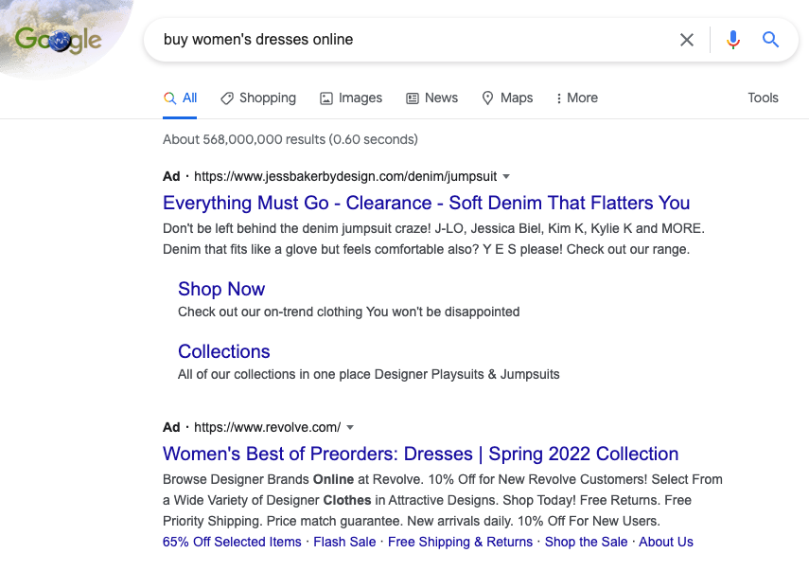Expand the More options menu
The image size is (809, 571).
pos(577,98)
